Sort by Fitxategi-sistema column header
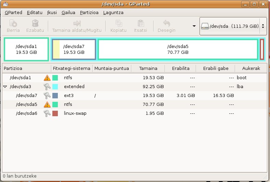 pyautogui.click(x=72, y=69)
